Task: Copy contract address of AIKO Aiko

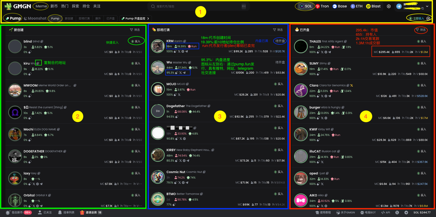Action: pos(326,195)
